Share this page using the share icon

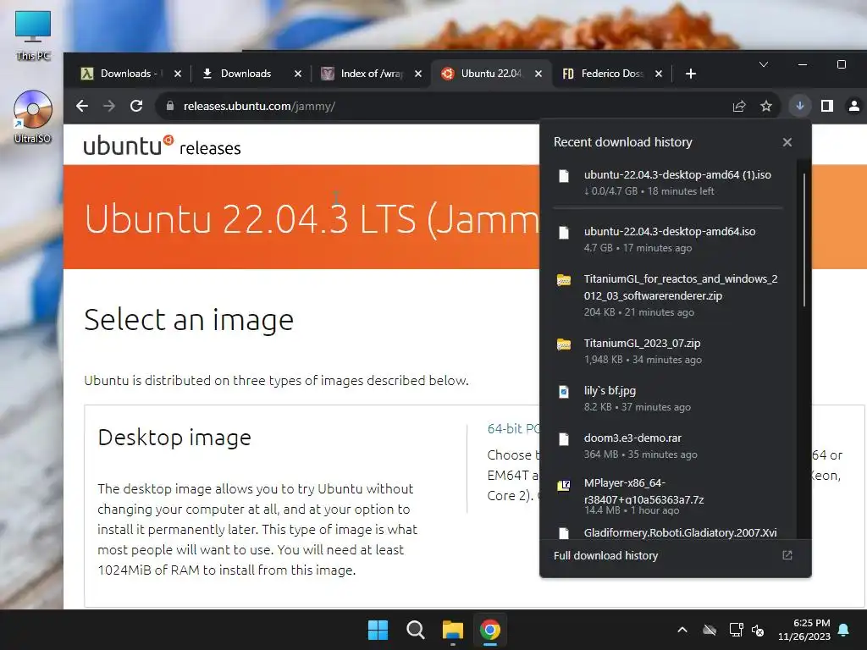coord(738,106)
